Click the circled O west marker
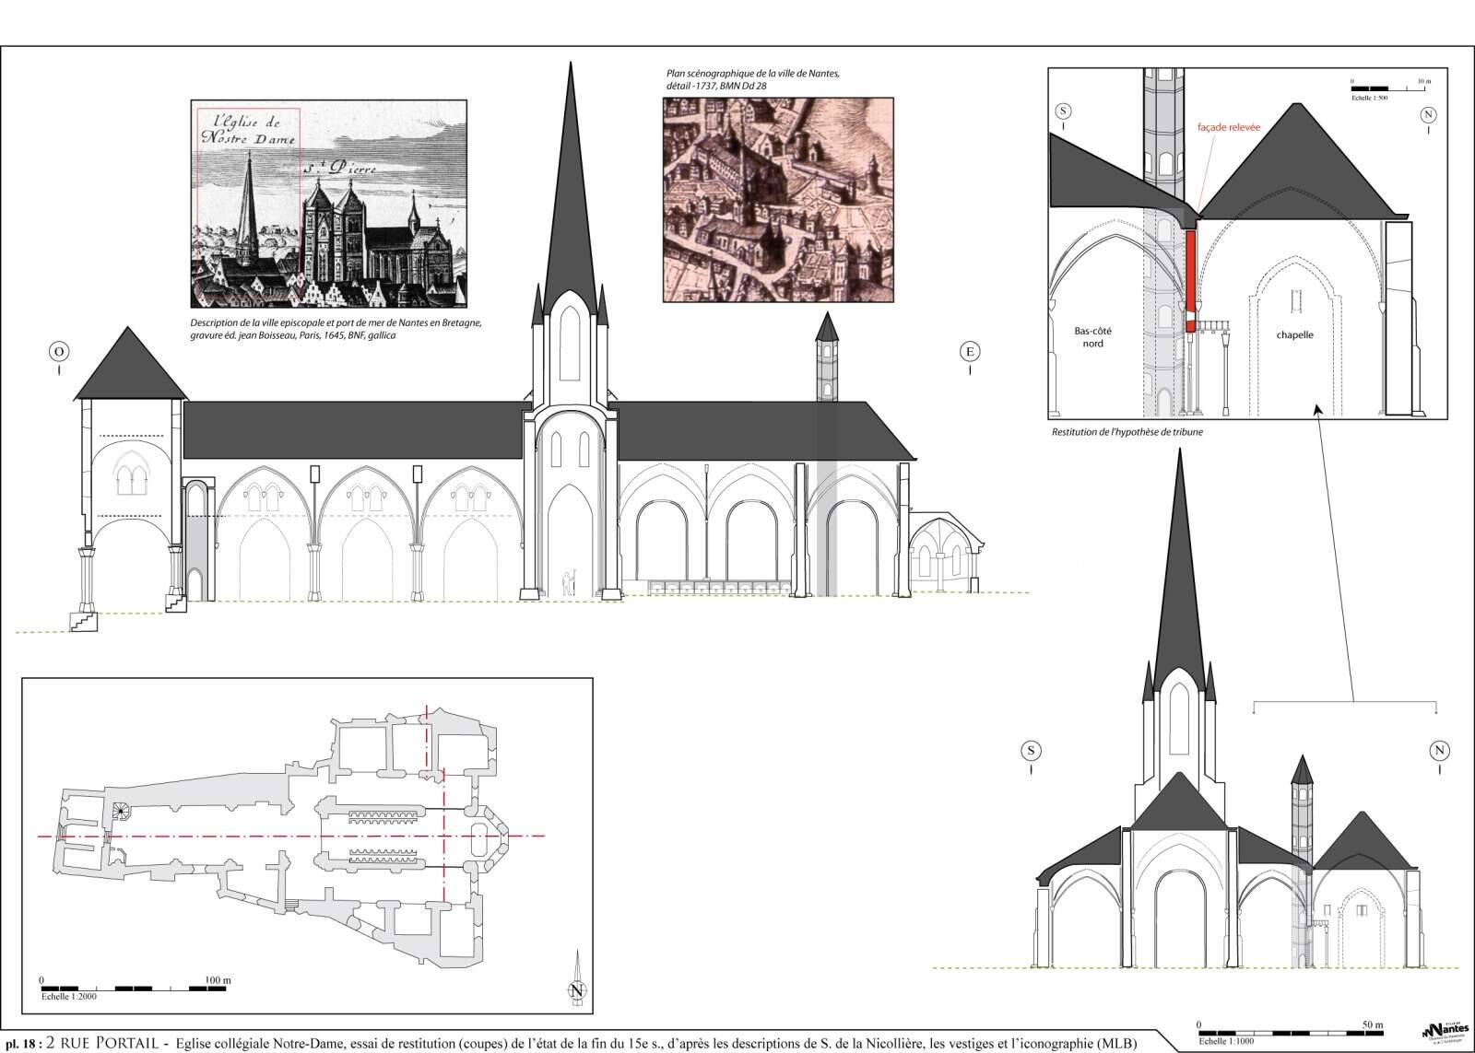1475x1053 pixels. click(x=59, y=351)
